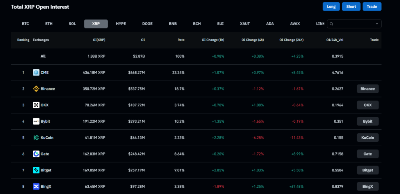Select the DOGE coin tab

(x=147, y=24)
